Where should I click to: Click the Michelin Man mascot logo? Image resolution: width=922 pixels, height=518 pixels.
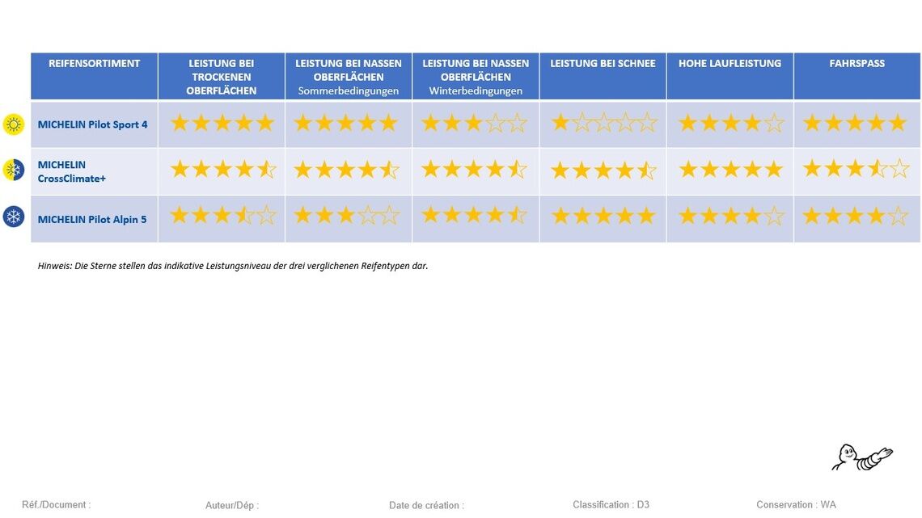click(862, 457)
